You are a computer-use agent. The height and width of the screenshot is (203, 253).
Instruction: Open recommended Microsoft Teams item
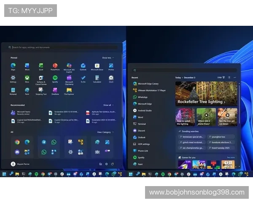pos(21,113)
